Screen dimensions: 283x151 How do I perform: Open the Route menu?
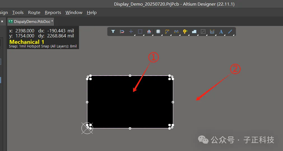(34, 12)
